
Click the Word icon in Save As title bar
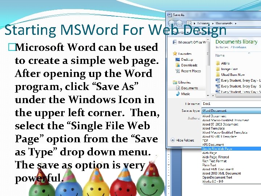point(169,15)
